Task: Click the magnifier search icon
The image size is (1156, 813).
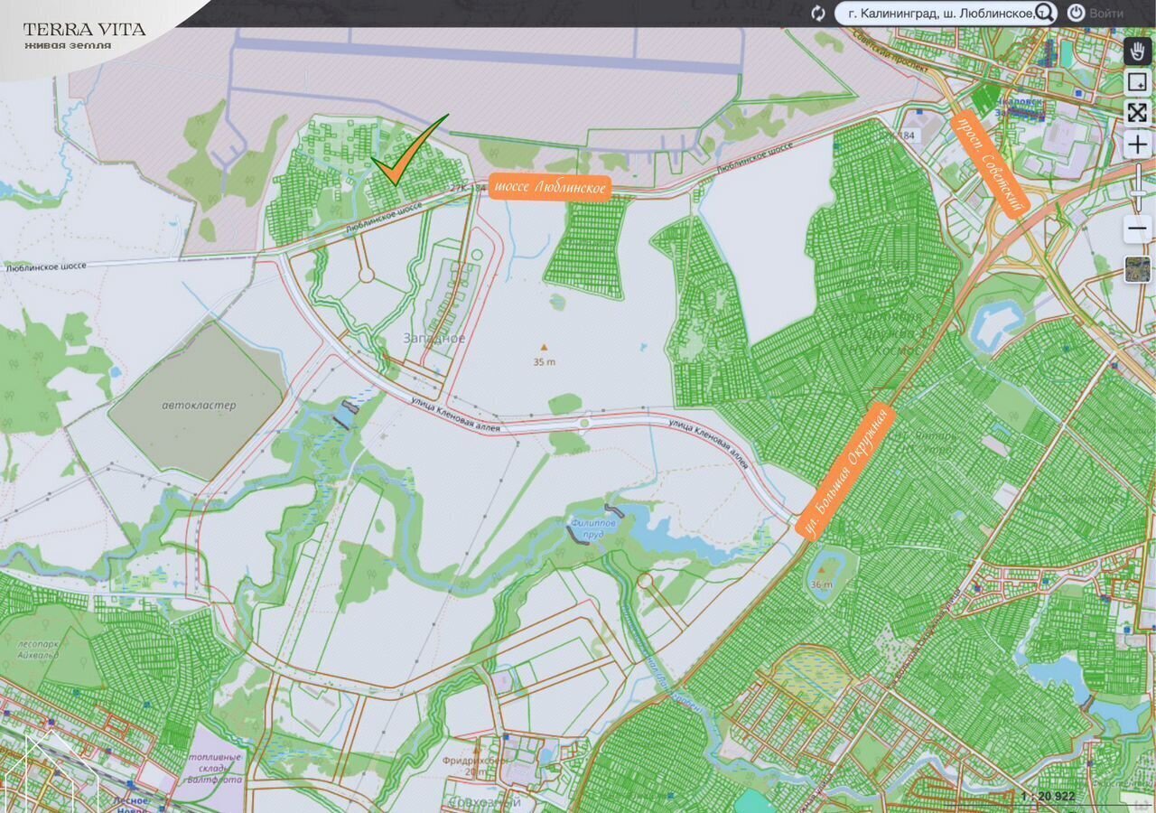Action: [x=1044, y=13]
